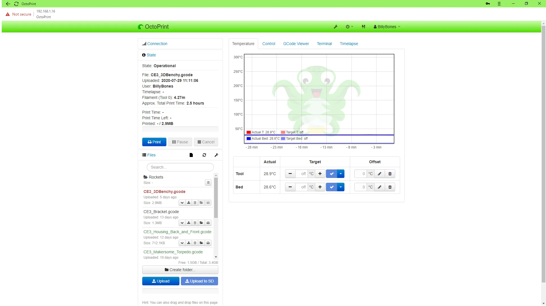
Task: Switch to the Terminal tab
Action: click(324, 44)
